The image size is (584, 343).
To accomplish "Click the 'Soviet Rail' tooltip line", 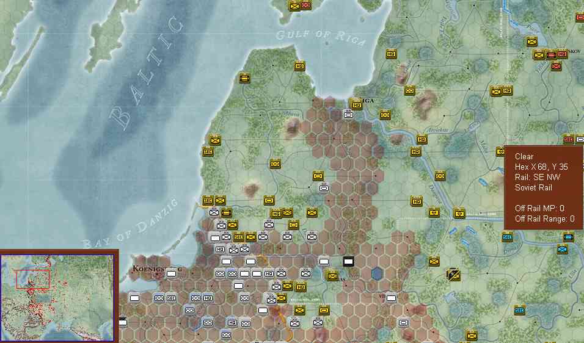I will (533, 187).
